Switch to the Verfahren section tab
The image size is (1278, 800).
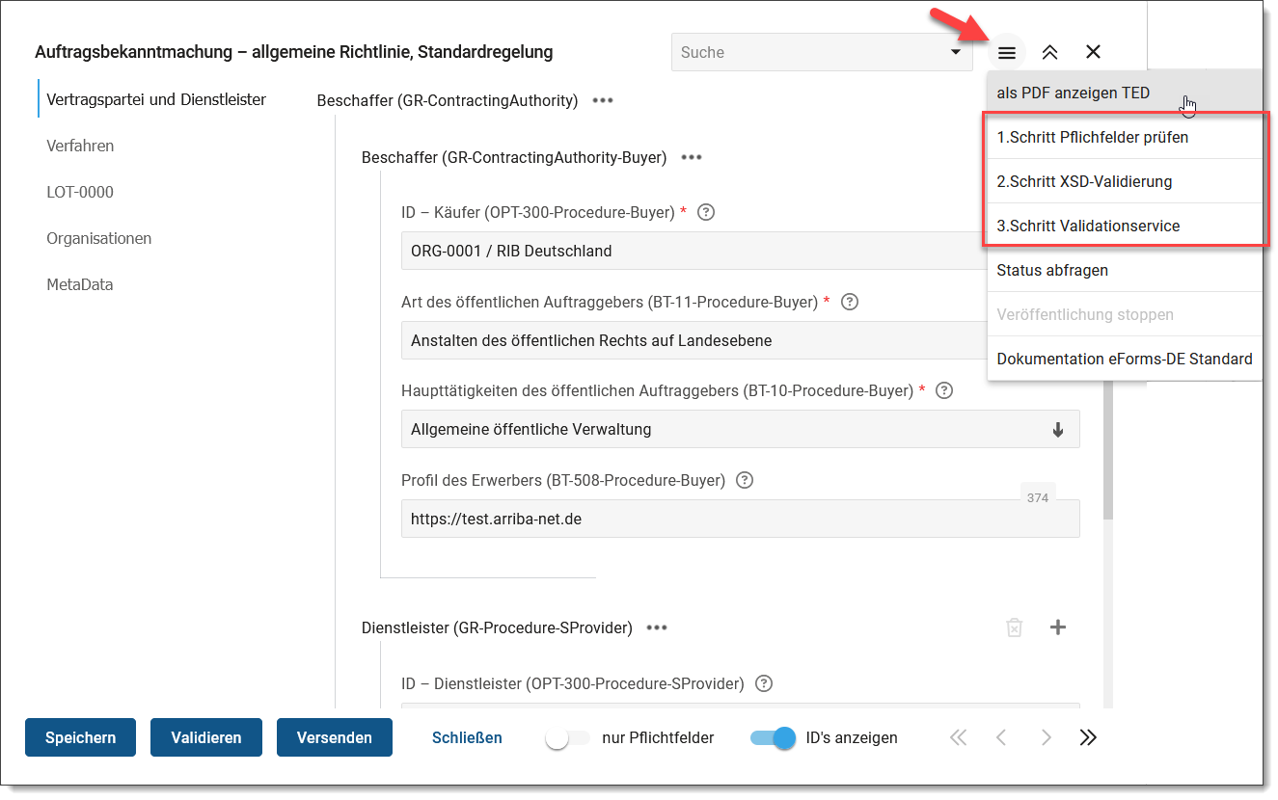tap(80, 146)
